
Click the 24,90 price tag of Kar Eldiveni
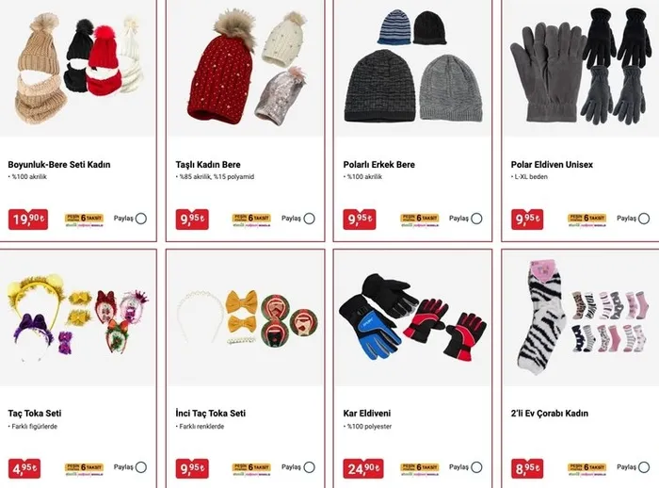click(x=363, y=468)
